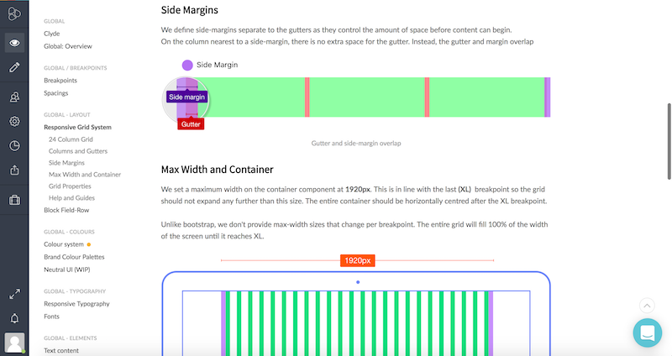This screenshot has height=356, width=672.
Task: Open the briefcase icon in sidebar
Action: (x=14, y=200)
